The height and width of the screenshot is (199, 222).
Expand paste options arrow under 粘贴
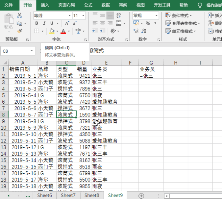click(x=9, y=32)
